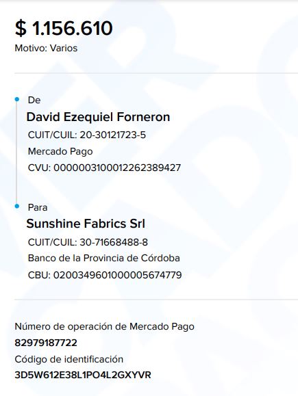This screenshot has height=396, width=298.
Task: Click Banco de la Provincia de Córdoba
Action: click(104, 258)
